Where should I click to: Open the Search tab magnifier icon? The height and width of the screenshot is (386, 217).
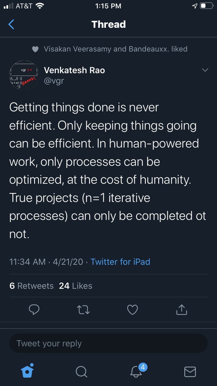click(81, 372)
